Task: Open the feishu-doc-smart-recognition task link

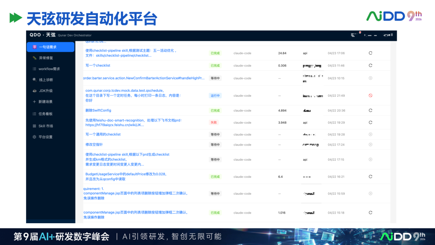Action: pyautogui.click(x=134, y=122)
